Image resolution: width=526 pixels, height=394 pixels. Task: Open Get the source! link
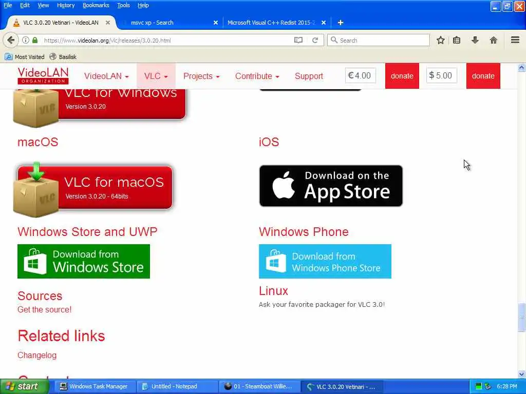pyautogui.click(x=44, y=309)
